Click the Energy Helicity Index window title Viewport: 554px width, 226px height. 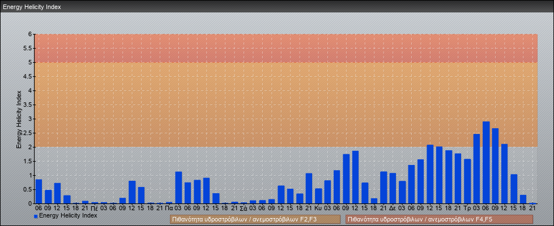pyautogui.click(x=32, y=7)
